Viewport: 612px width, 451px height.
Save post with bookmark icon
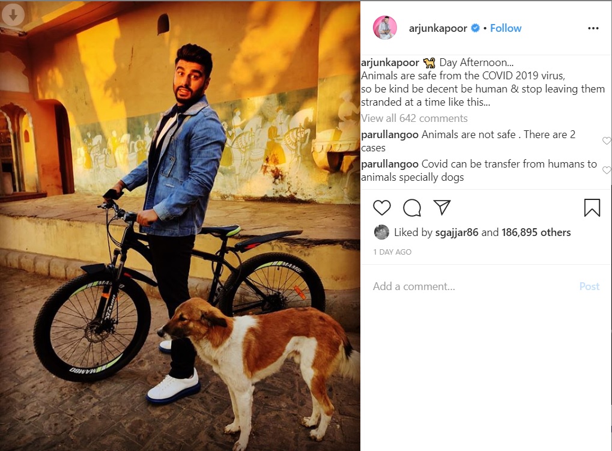(592, 208)
